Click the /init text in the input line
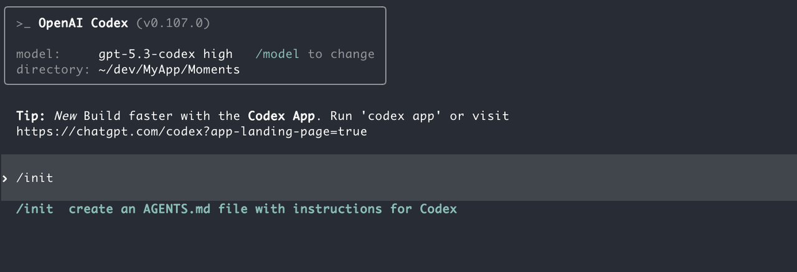 [x=35, y=178]
